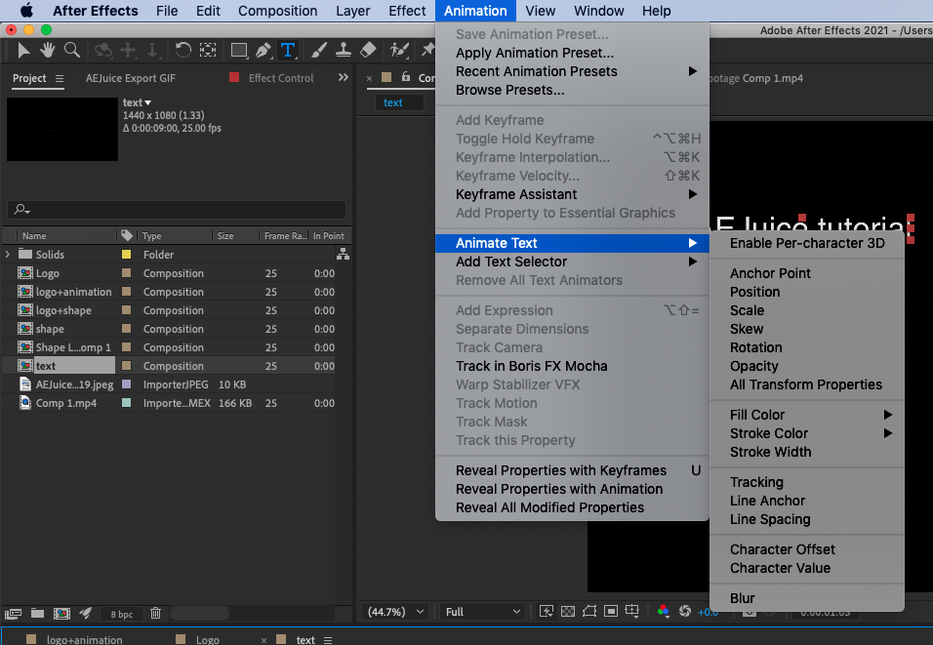
Task: Select the Clone Stamp tool
Action: pyautogui.click(x=344, y=50)
